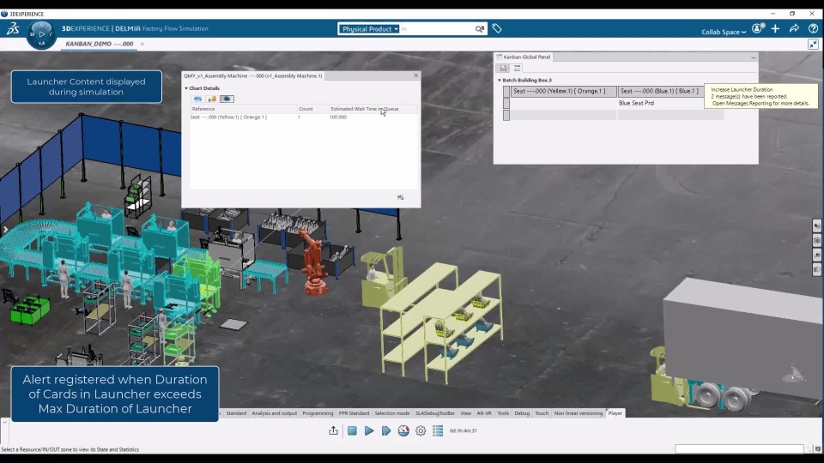824x463 pixels.
Task: Minimize the Kanban Global Panel
Action: (x=753, y=57)
